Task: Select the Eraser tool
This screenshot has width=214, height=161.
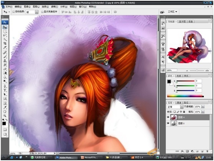Action: point(5,69)
